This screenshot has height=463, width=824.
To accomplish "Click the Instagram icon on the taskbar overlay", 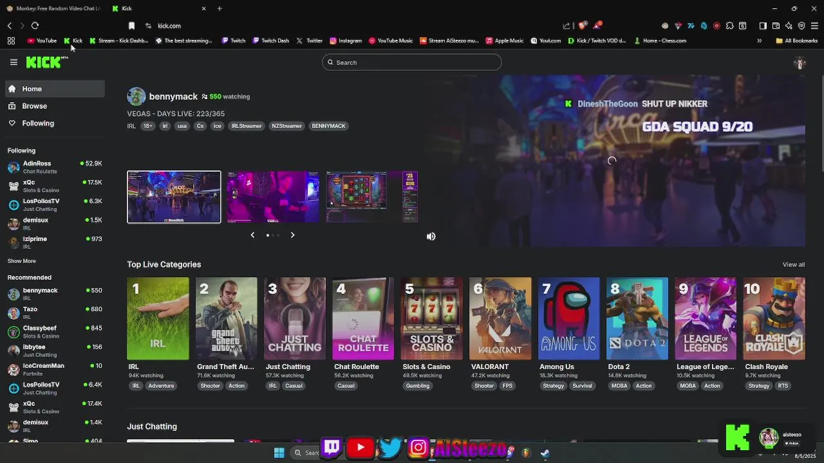I will tap(418, 447).
